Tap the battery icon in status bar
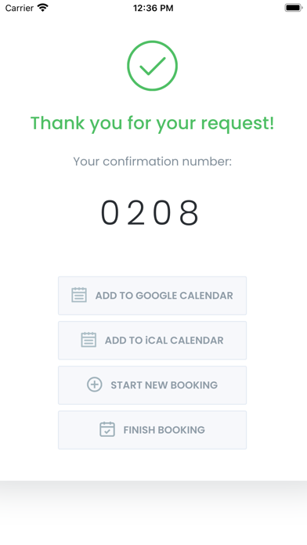307x545 pixels. click(x=294, y=8)
